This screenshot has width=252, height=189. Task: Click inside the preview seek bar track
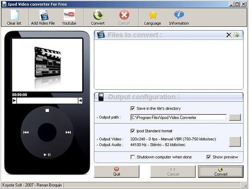click(47, 100)
